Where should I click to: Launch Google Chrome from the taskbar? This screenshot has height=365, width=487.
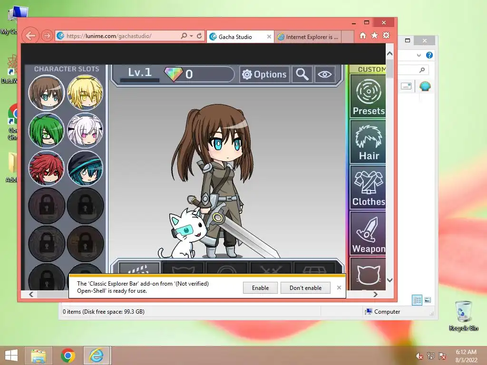68,355
